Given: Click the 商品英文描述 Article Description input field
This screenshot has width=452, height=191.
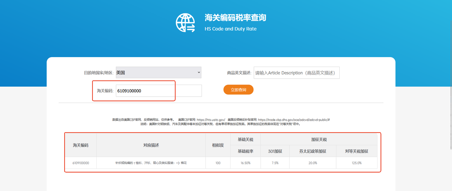Looking at the screenshot, I should [x=296, y=73].
